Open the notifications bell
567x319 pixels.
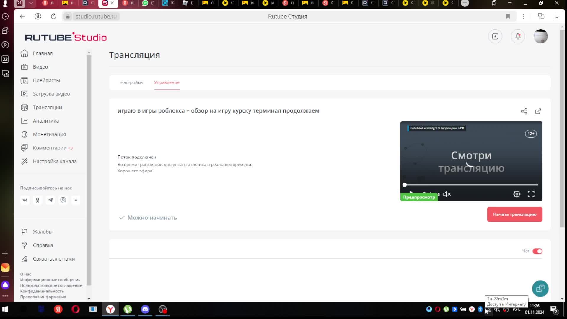pos(518,36)
